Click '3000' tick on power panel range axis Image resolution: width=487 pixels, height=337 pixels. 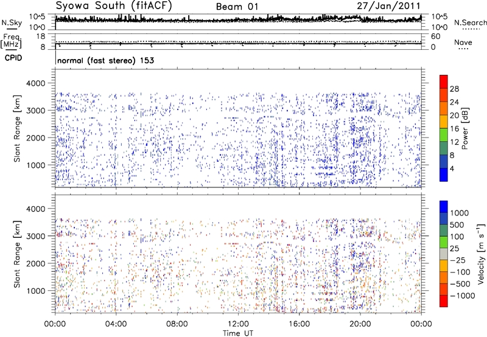click(x=36, y=111)
